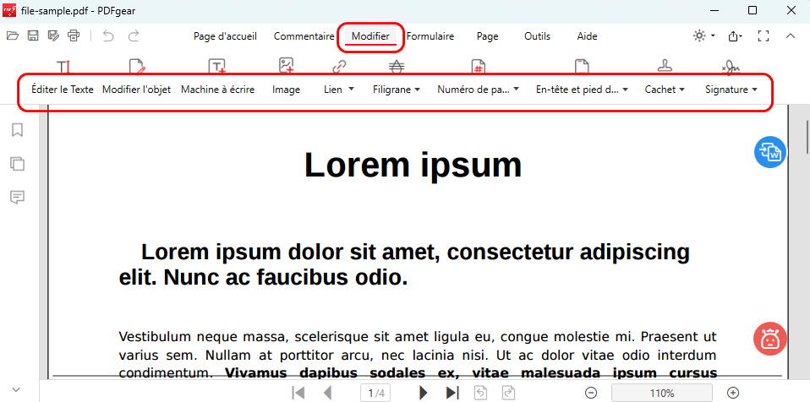810x402 pixels.
Task: Choose the Machine à écrire tool
Action: coord(217,79)
